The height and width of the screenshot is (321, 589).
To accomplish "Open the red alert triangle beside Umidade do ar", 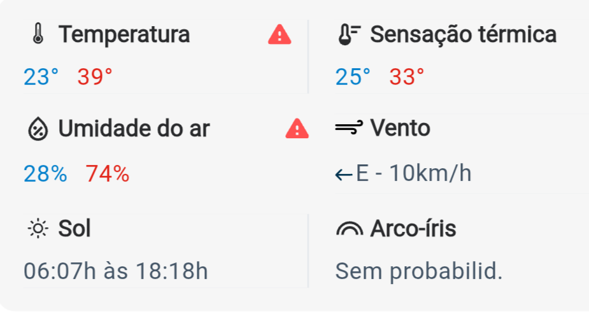I will coord(297,129).
